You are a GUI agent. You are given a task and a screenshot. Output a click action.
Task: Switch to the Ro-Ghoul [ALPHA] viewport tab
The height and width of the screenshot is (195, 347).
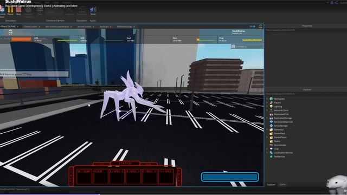pyautogui.click(x=8, y=27)
